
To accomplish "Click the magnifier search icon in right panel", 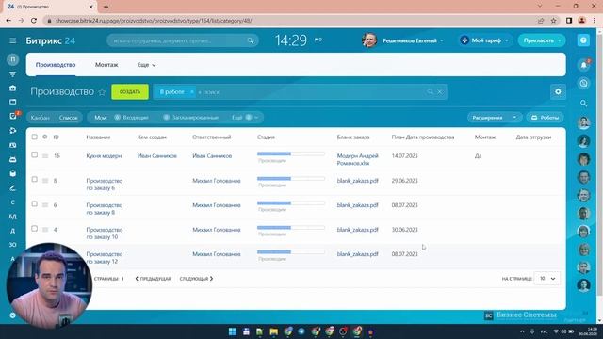I will (x=583, y=103).
